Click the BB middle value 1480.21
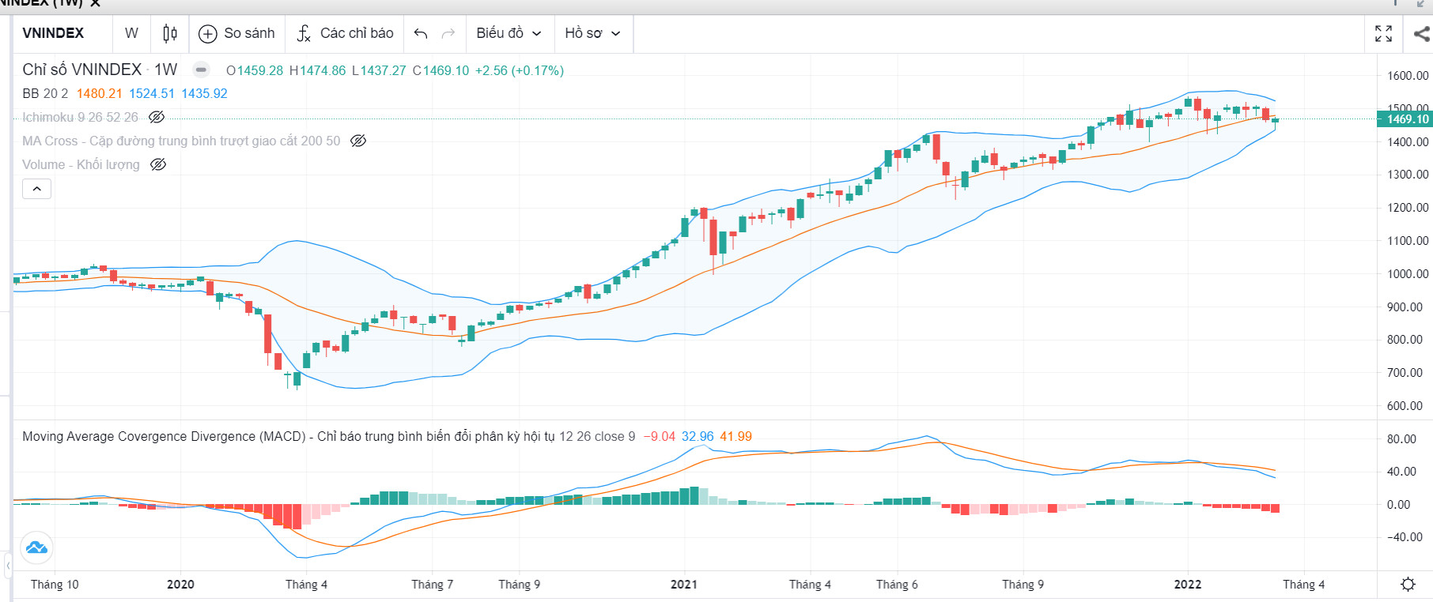The width and height of the screenshot is (1433, 602). [100, 93]
